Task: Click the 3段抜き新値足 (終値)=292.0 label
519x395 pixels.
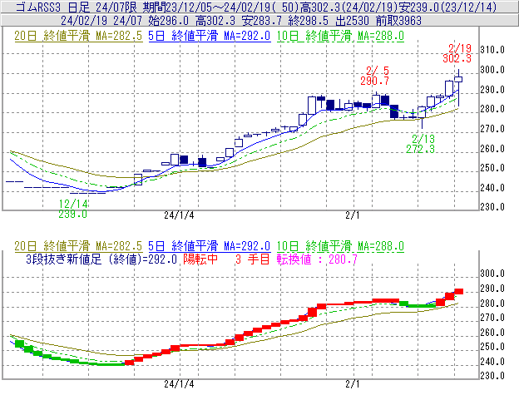Action: 101,259
